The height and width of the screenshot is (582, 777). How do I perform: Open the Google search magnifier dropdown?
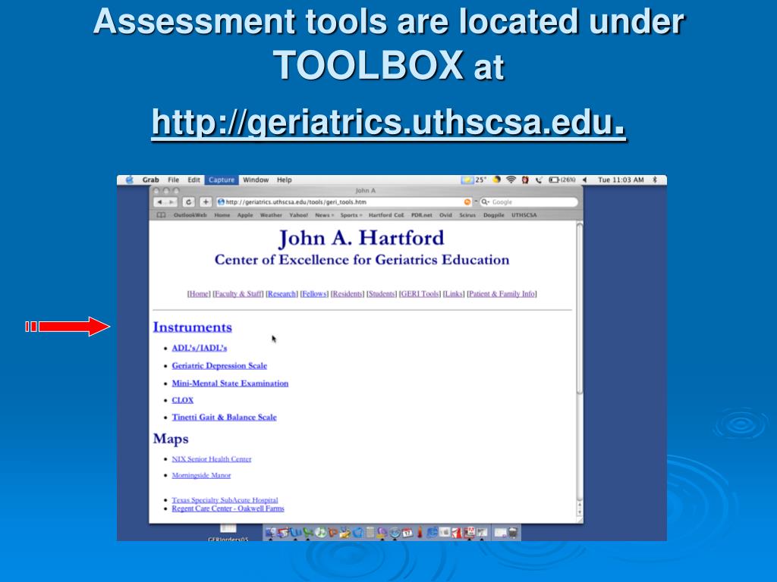coord(485,202)
